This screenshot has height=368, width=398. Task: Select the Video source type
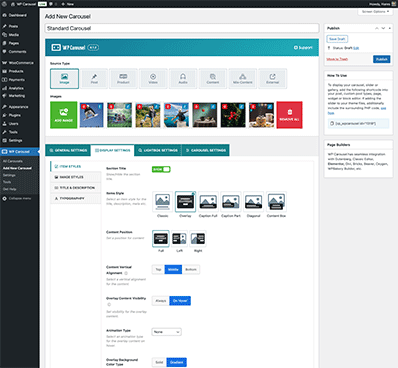153,79
